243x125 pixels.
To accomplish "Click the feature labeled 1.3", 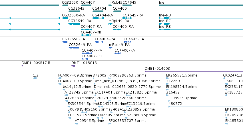I will (36, 75).
